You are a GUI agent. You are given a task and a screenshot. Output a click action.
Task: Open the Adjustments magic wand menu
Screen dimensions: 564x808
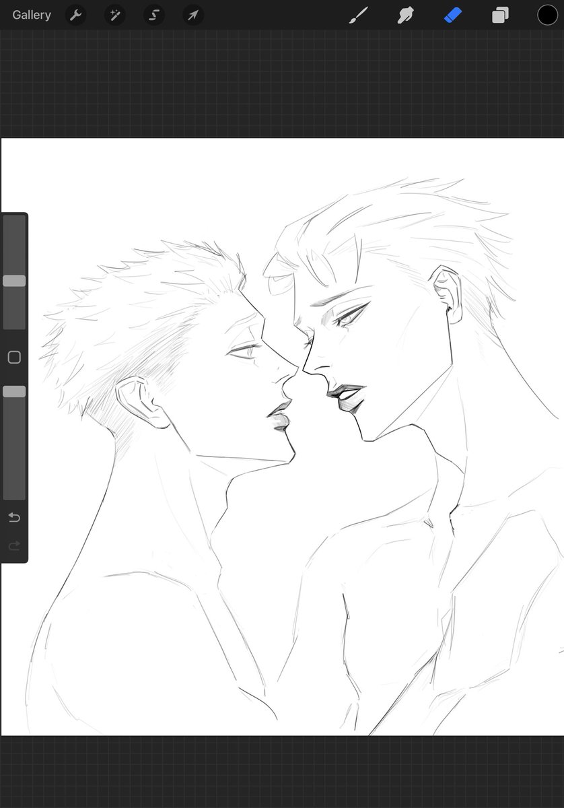(114, 15)
